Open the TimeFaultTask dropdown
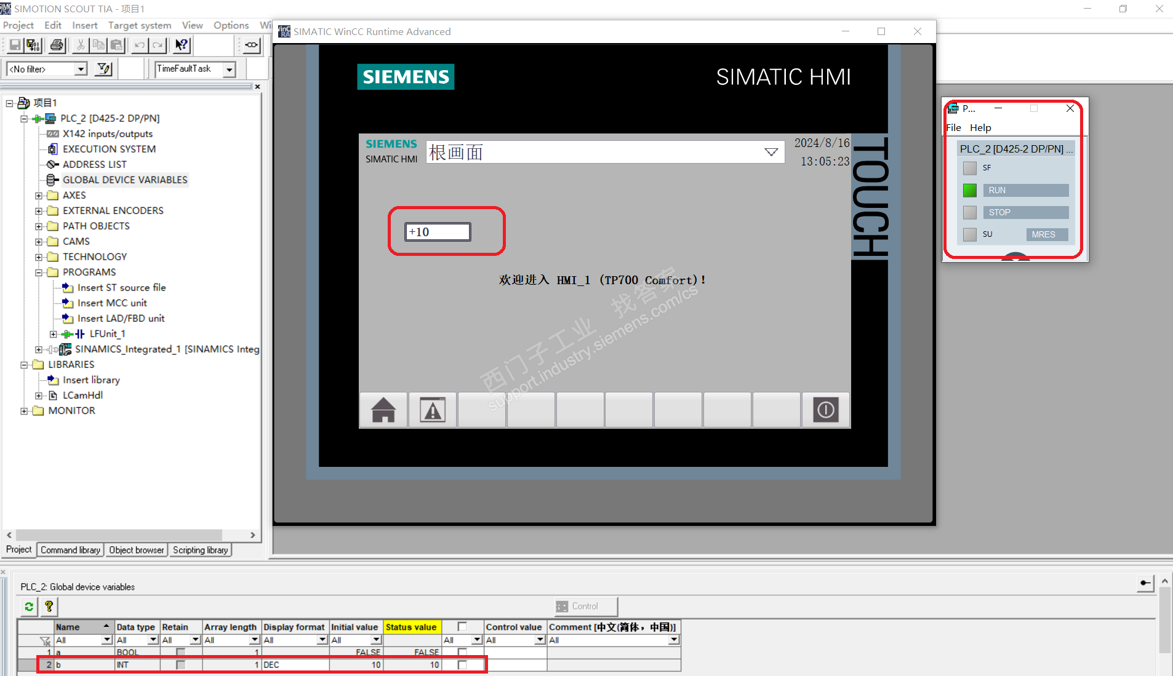1173x676 pixels. pyautogui.click(x=229, y=69)
